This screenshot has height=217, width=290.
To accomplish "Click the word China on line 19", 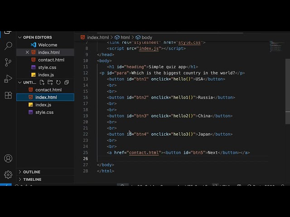I will [204, 116].
